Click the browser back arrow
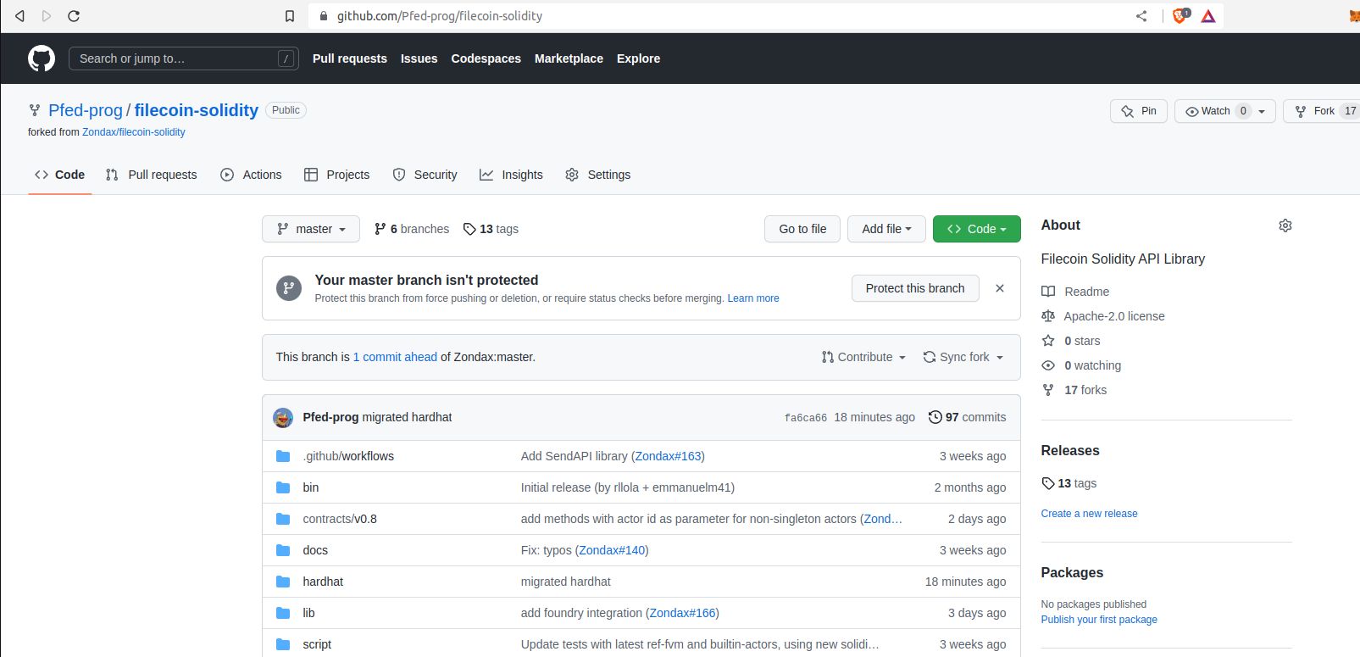The image size is (1360, 657). pyautogui.click(x=19, y=16)
